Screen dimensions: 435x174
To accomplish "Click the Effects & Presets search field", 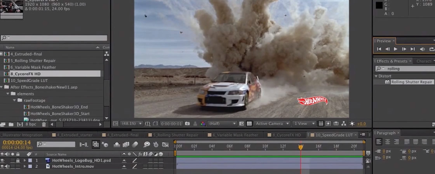I will click(405, 68).
